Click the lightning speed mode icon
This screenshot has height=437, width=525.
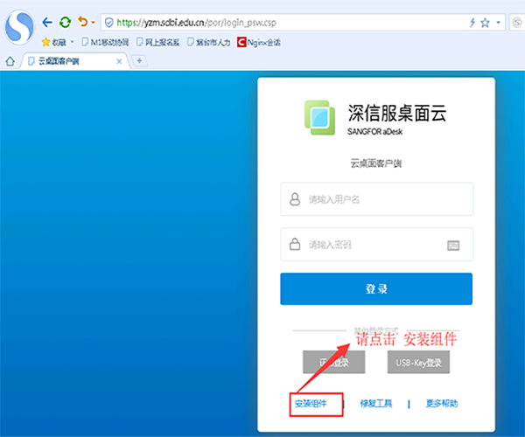(x=473, y=21)
